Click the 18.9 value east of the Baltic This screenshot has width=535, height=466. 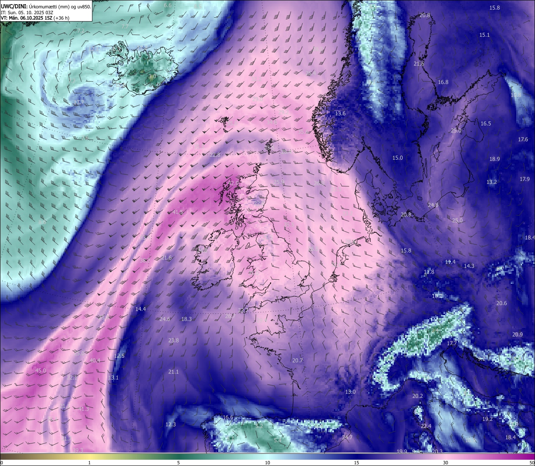[494, 159]
